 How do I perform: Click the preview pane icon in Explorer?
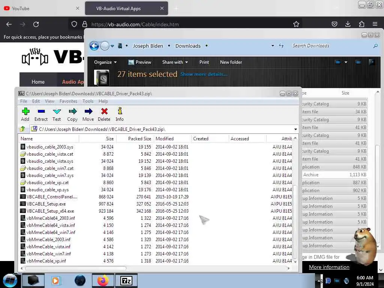[x=358, y=62]
